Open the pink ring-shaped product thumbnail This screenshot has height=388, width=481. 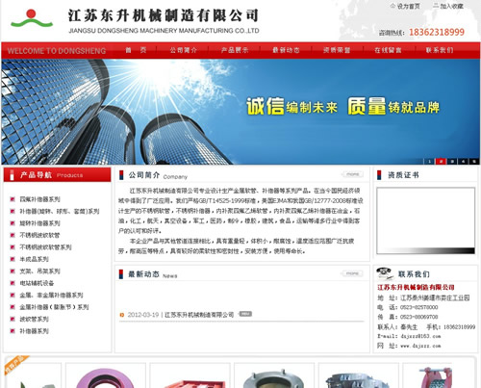pos(106,375)
